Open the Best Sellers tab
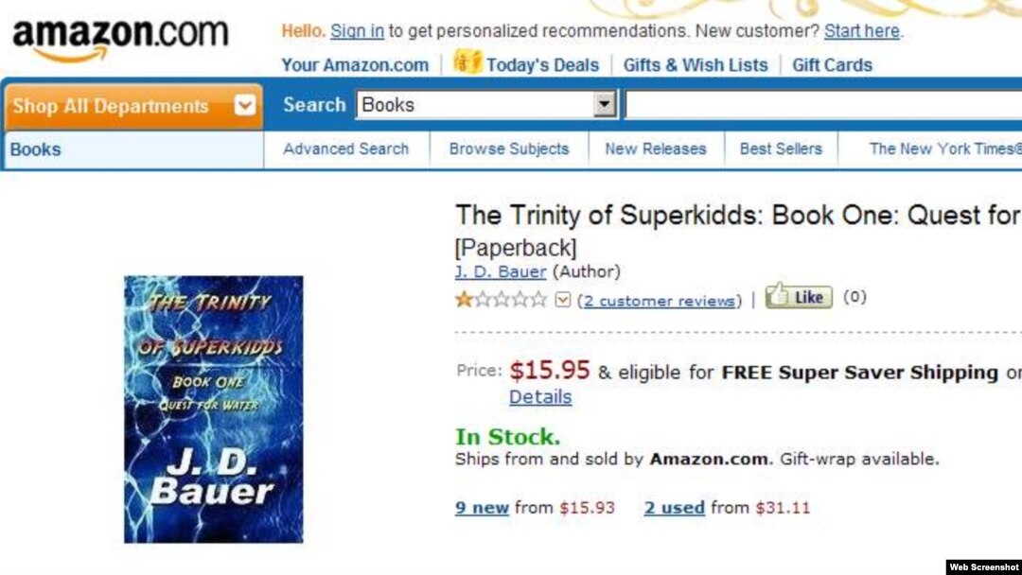This screenshot has width=1022, height=575. [781, 149]
